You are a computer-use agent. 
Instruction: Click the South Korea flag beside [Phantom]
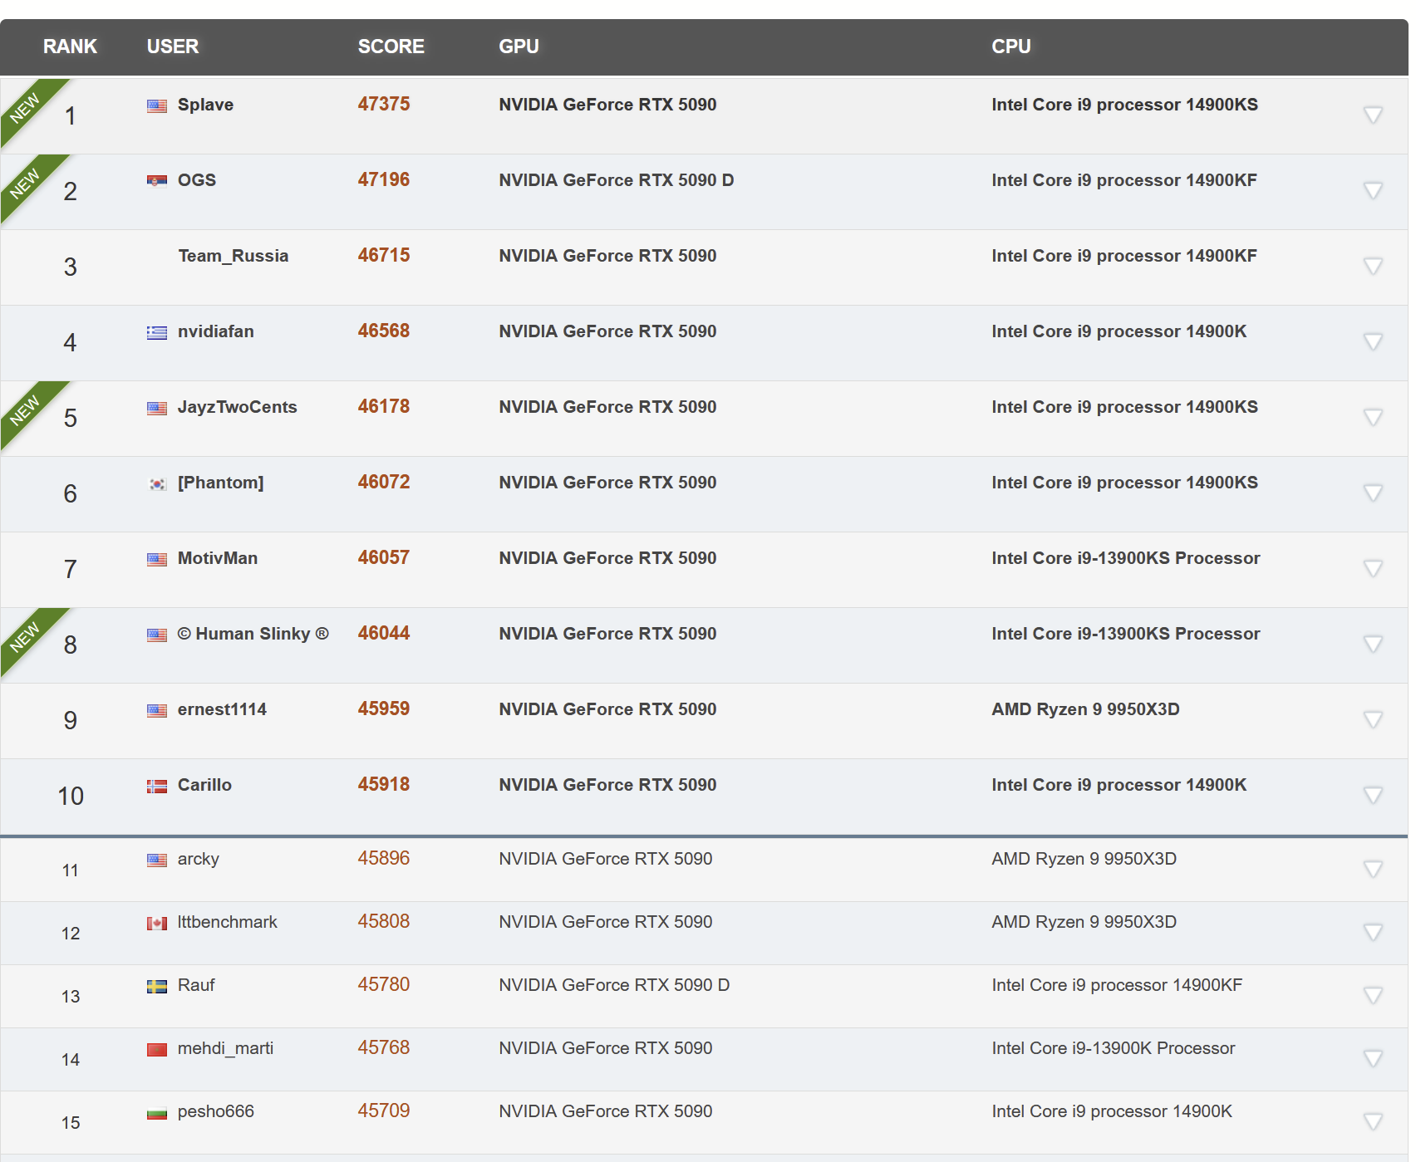point(157,483)
